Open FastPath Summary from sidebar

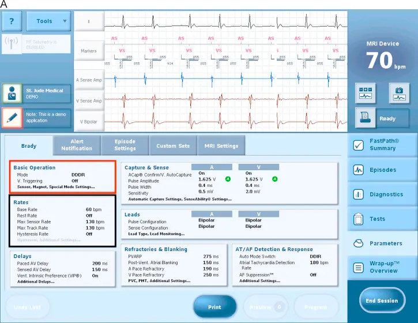pos(382,145)
